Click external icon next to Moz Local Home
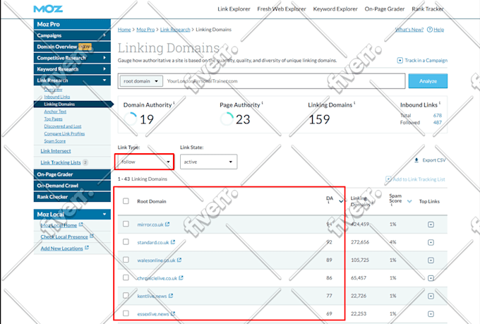 80,224
